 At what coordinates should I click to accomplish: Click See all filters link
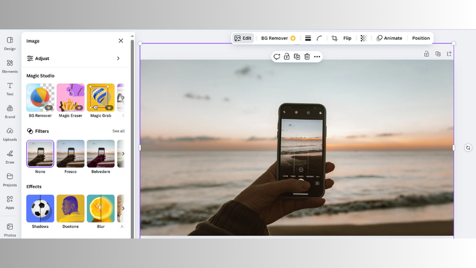point(118,131)
